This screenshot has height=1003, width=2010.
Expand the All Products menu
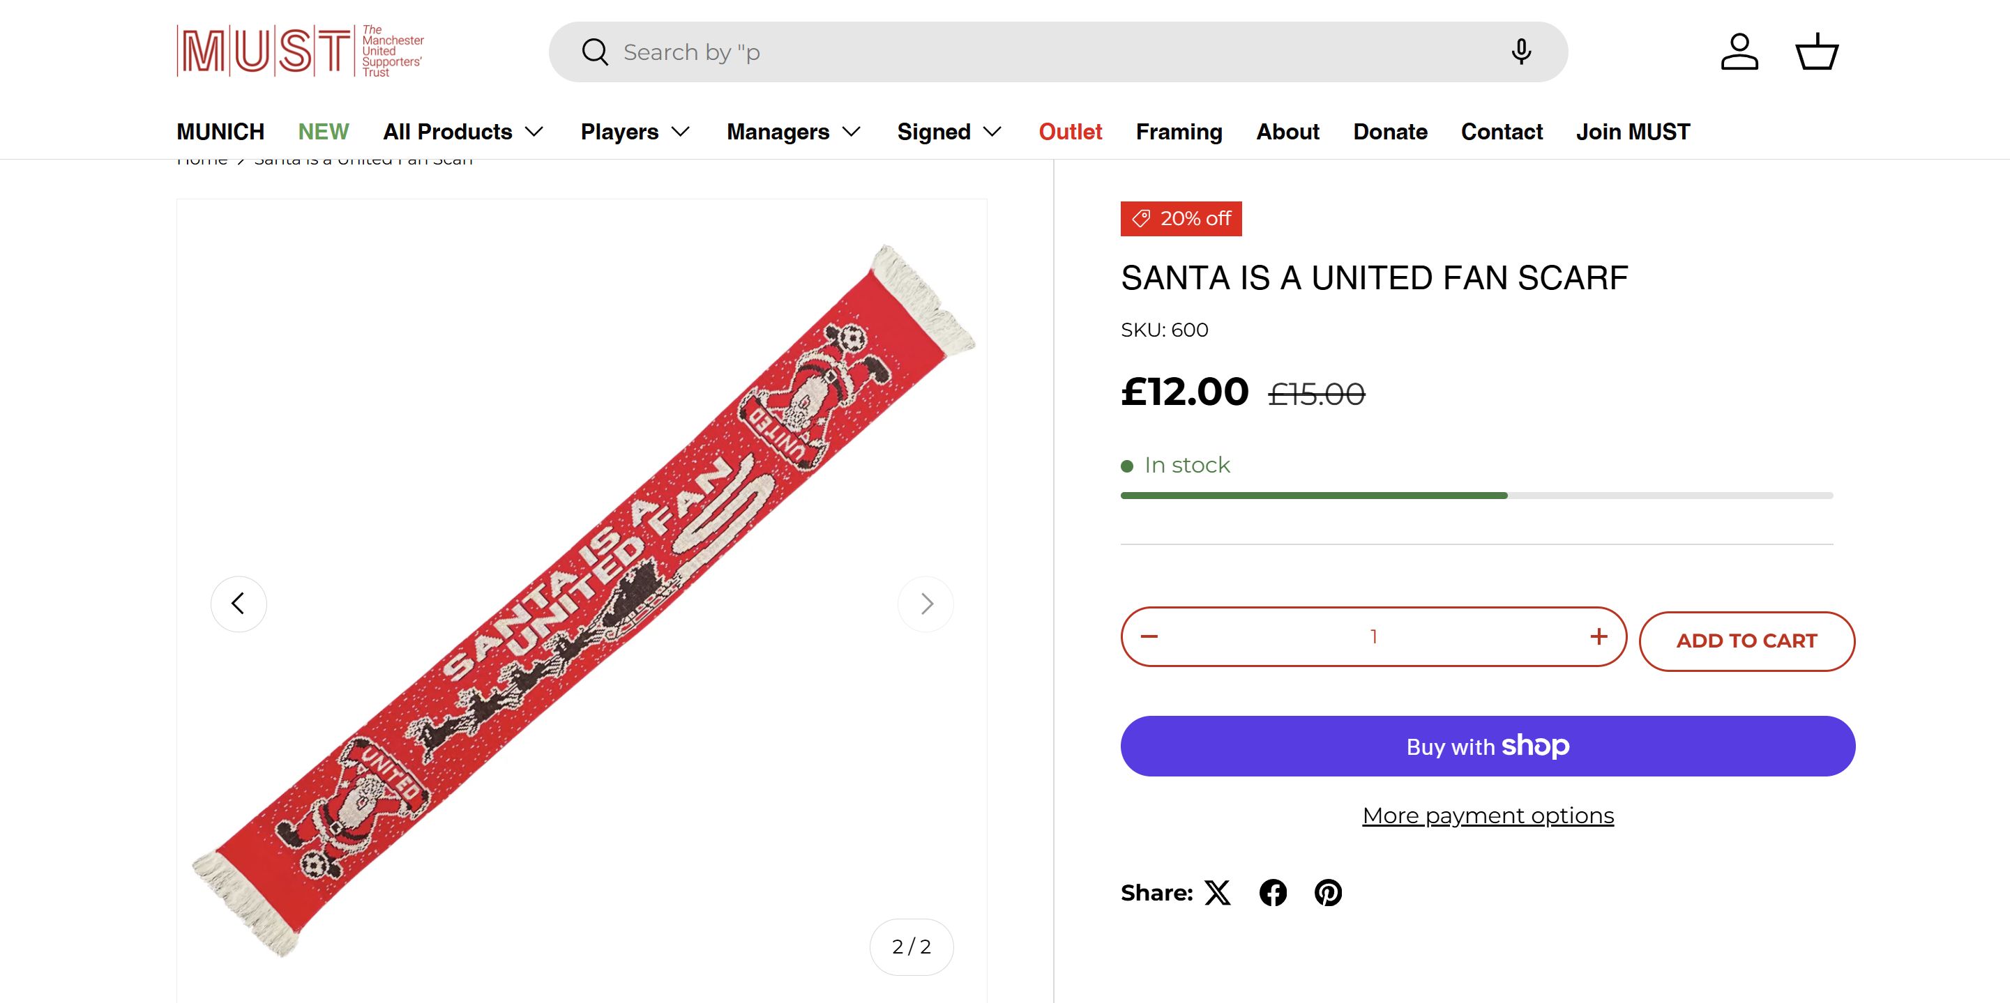point(462,132)
